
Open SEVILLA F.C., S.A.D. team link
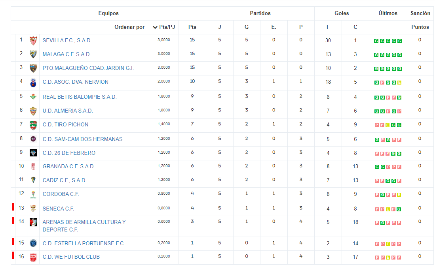tap(67, 40)
